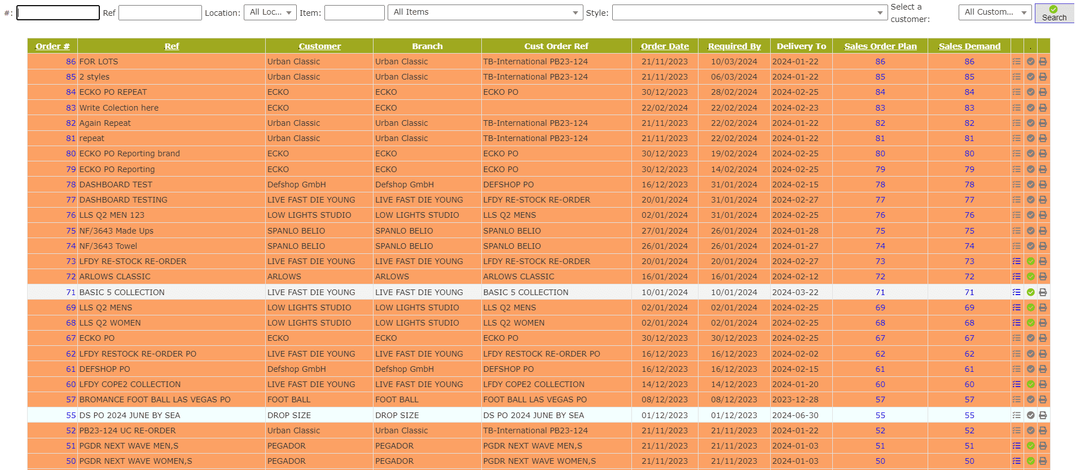Toggle the green check status for order 68
This screenshot has height=470, width=1076.
click(1030, 323)
